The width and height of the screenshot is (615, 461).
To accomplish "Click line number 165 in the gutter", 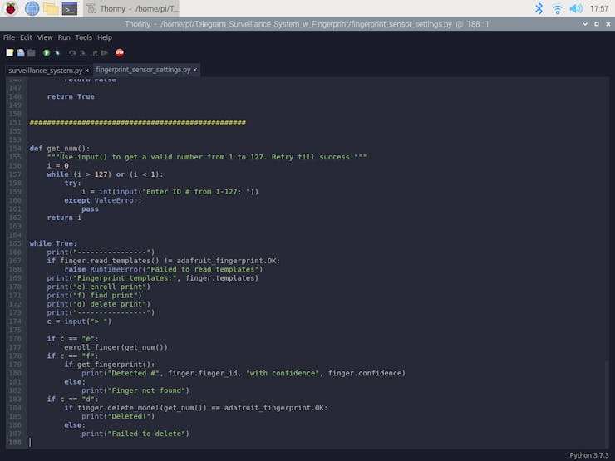I will pos(15,243).
